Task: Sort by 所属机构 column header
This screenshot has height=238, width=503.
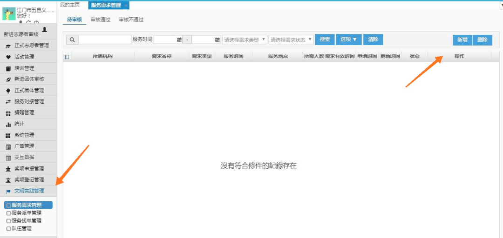Action: click(x=102, y=56)
